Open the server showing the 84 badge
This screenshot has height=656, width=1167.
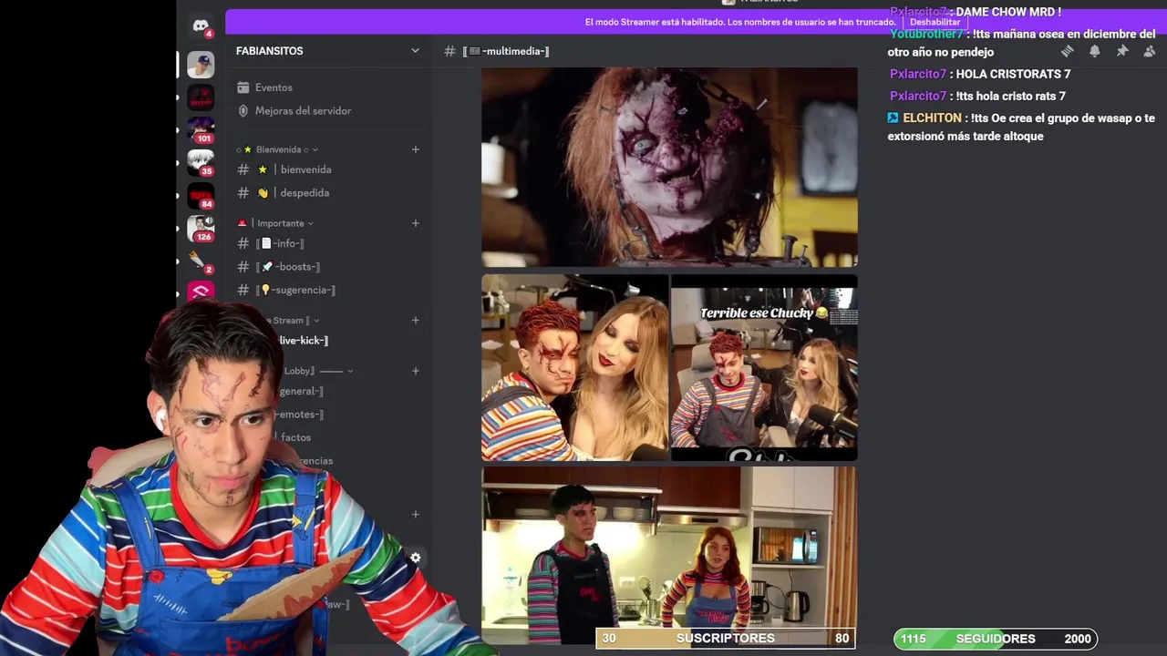pos(201,195)
